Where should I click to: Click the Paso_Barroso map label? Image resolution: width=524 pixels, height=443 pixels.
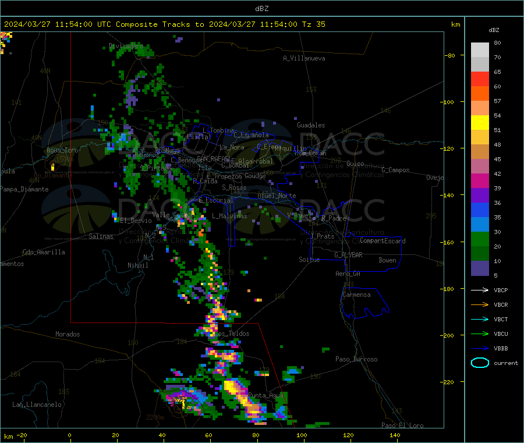tap(356, 359)
